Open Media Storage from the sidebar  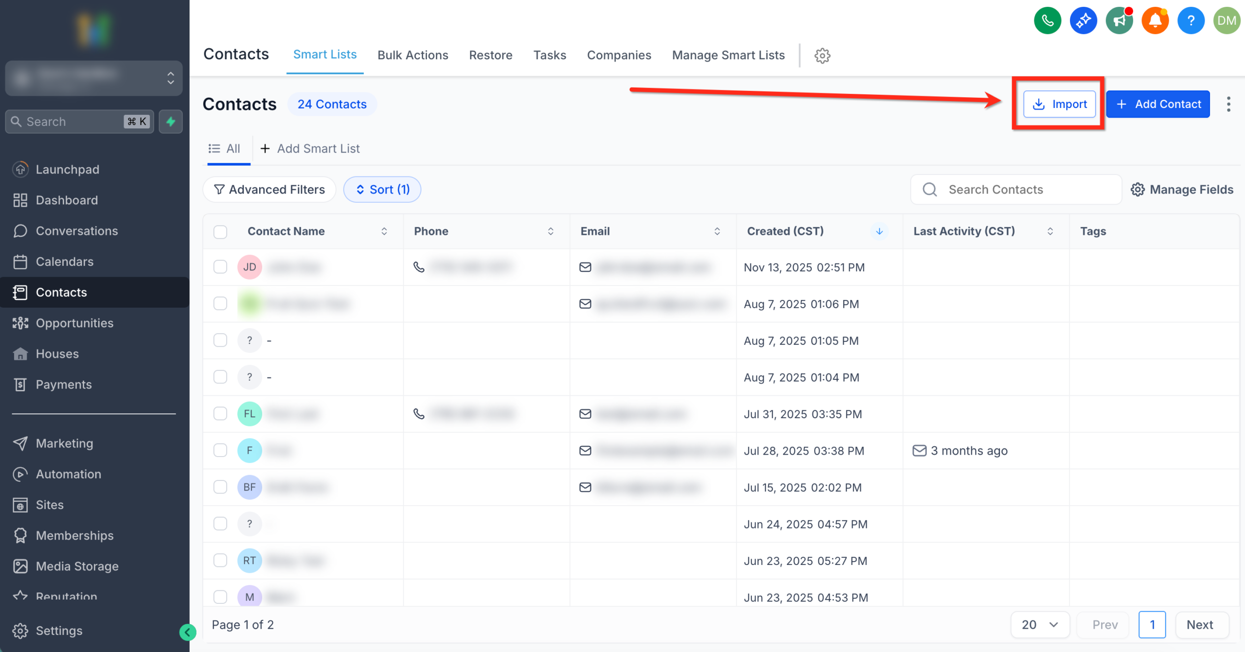pos(77,566)
